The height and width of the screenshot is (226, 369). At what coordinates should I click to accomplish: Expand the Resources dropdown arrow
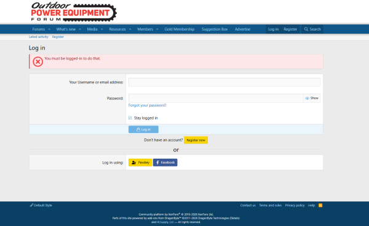(130, 29)
